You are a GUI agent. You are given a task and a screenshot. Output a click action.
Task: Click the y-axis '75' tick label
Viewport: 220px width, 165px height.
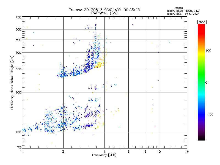pos(19,147)
